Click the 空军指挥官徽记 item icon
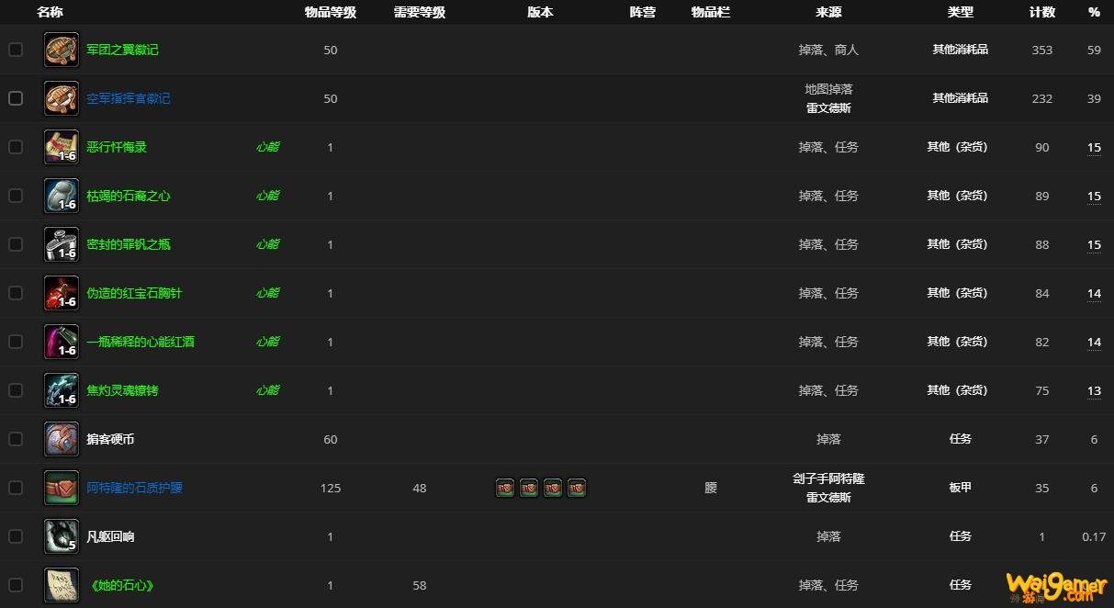Image resolution: width=1114 pixels, height=608 pixels. 62,98
